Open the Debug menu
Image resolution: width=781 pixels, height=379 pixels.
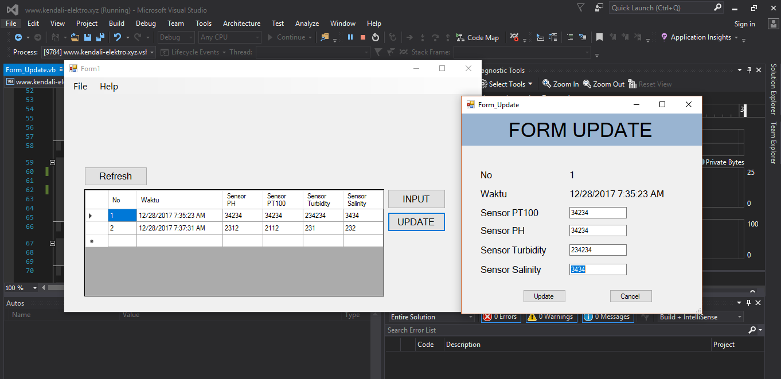point(146,24)
